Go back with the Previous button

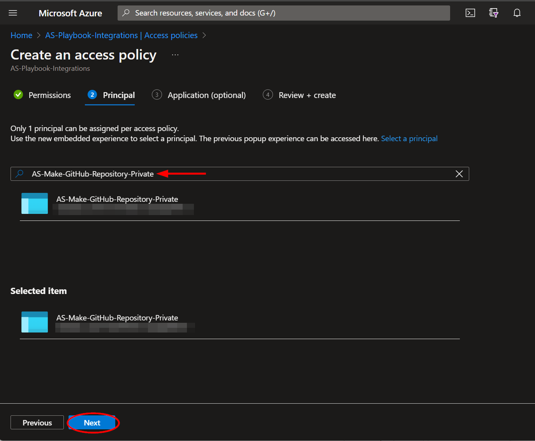[x=37, y=423]
